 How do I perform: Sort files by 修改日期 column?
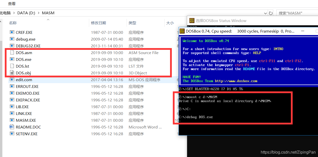click(x=98, y=23)
